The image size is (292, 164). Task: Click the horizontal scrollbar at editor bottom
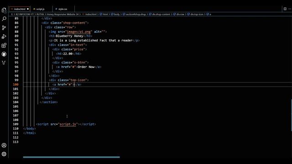pyautogui.click(x=71, y=157)
